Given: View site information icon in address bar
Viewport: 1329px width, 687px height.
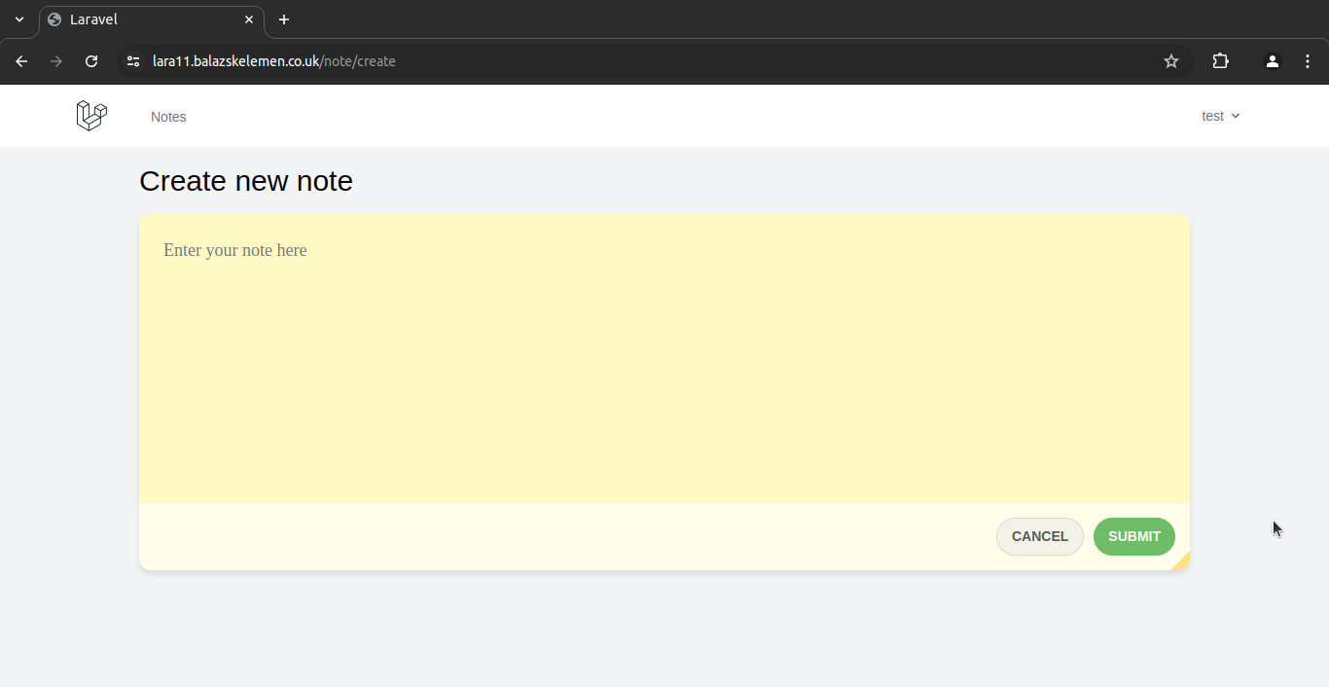Looking at the screenshot, I should tap(133, 61).
